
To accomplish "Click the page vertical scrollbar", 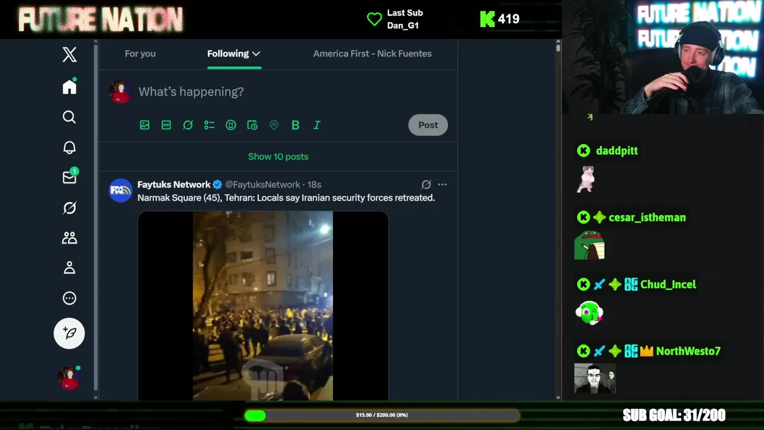I will pyautogui.click(x=558, y=48).
